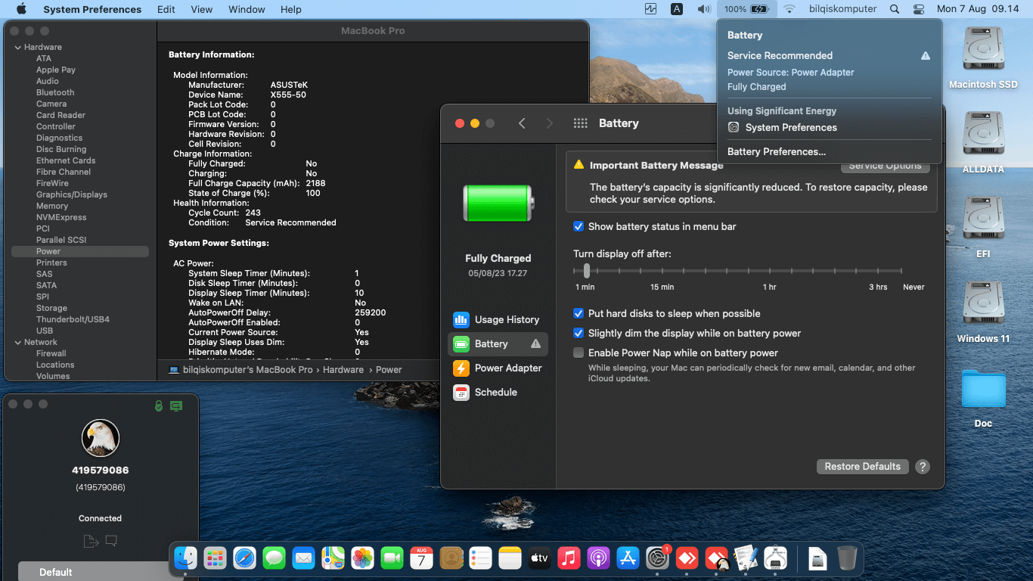
Task: Click the AnyDesk eagle profile picture
Action: pos(101,438)
